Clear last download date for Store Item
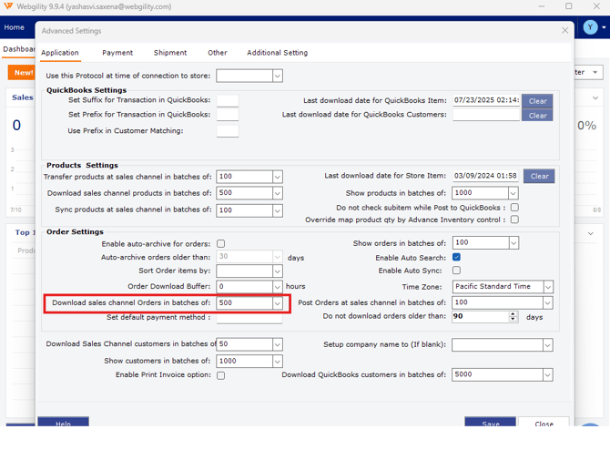Viewport: 610px width, 460px height. 539,176
